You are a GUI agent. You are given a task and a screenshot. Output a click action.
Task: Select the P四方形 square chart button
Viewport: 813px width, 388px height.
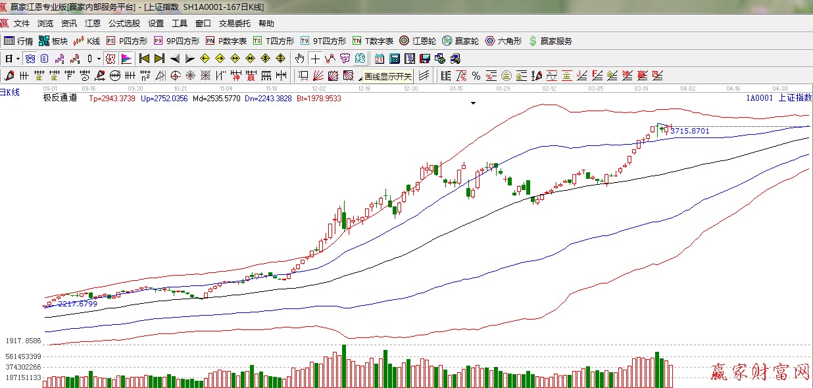pyautogui.click(x=129, y=41)
